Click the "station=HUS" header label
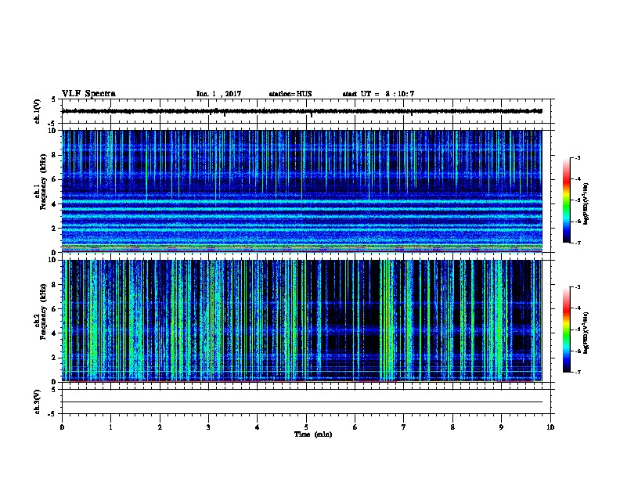The image size is (620, 479). pos(290,94)
